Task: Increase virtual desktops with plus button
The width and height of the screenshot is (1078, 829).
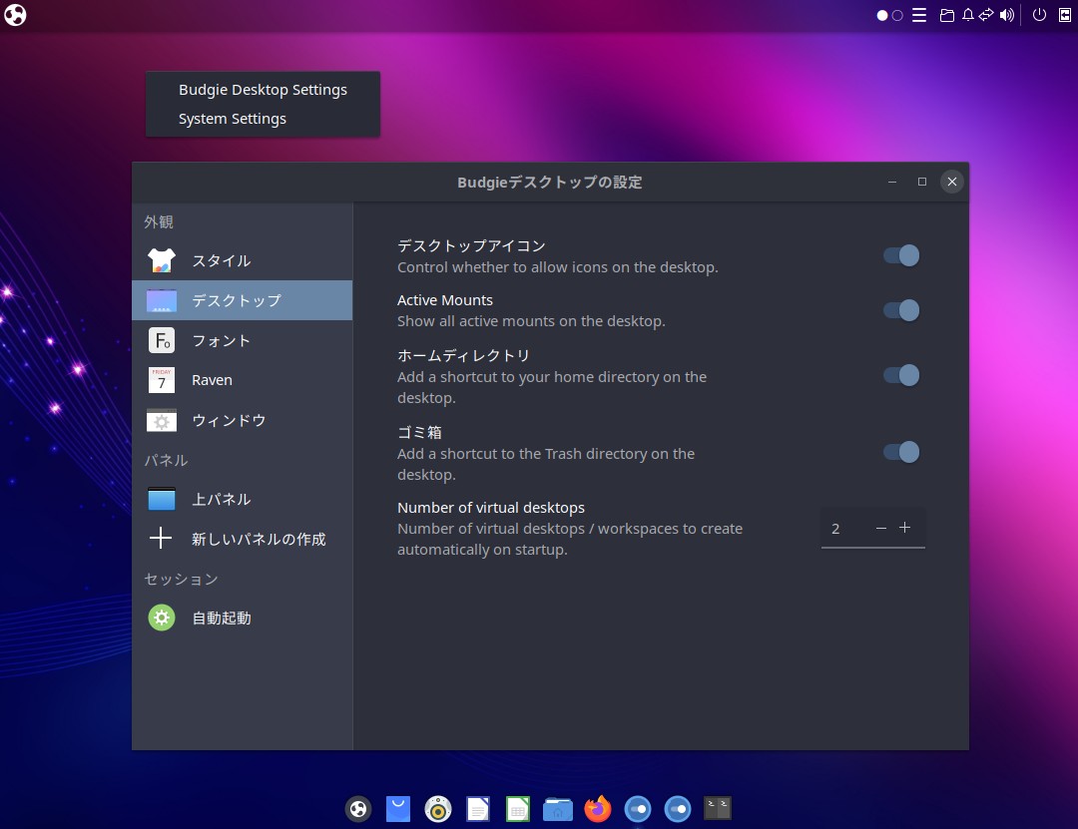Action: (x=904, y=528)
